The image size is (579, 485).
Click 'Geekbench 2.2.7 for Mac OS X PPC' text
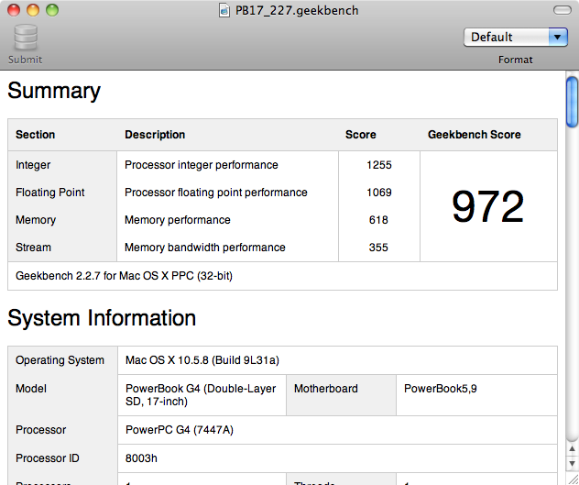tap(124, 276)
